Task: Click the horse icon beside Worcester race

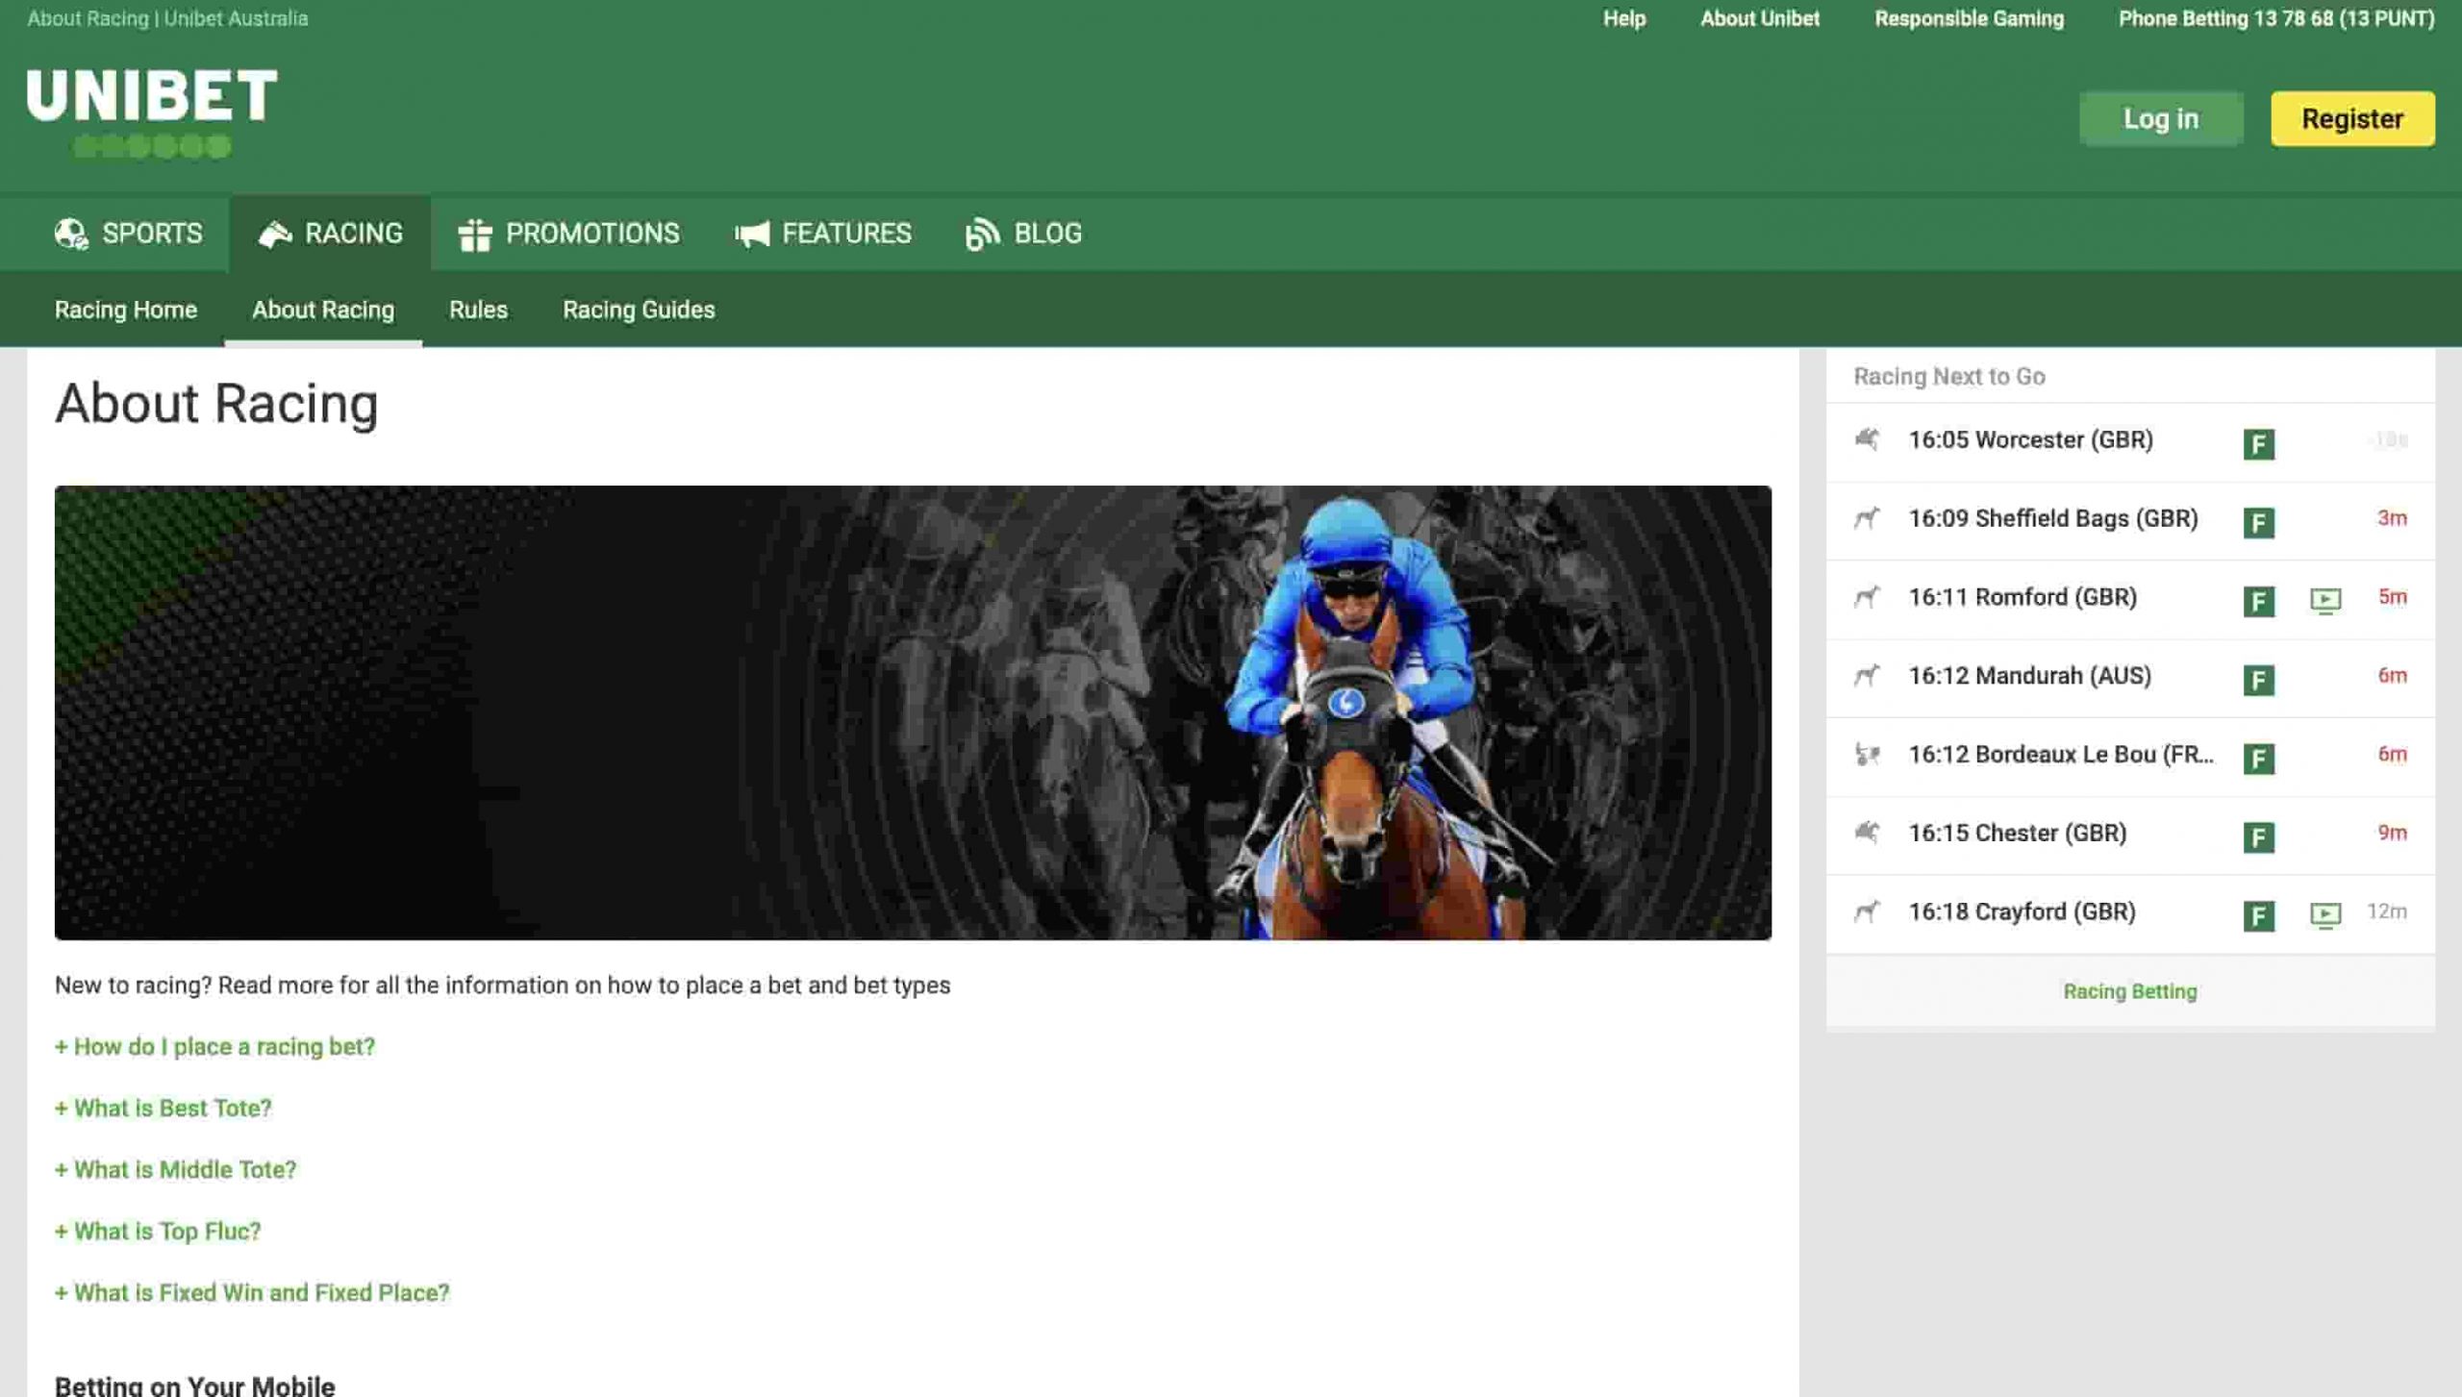Action: [x=1867, y=439]
